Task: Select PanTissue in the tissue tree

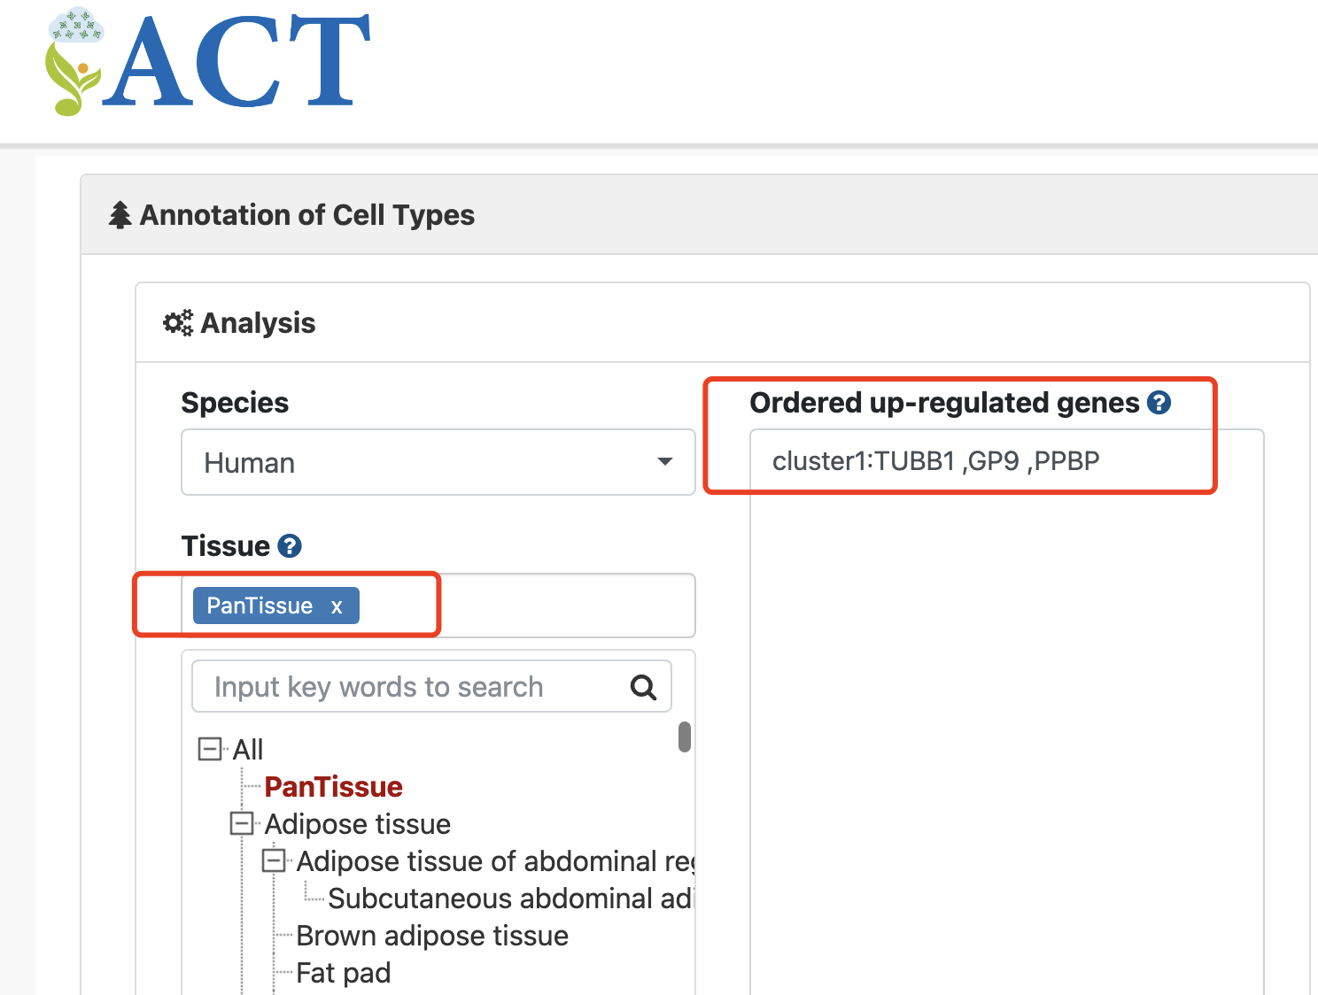Action: 333,787
